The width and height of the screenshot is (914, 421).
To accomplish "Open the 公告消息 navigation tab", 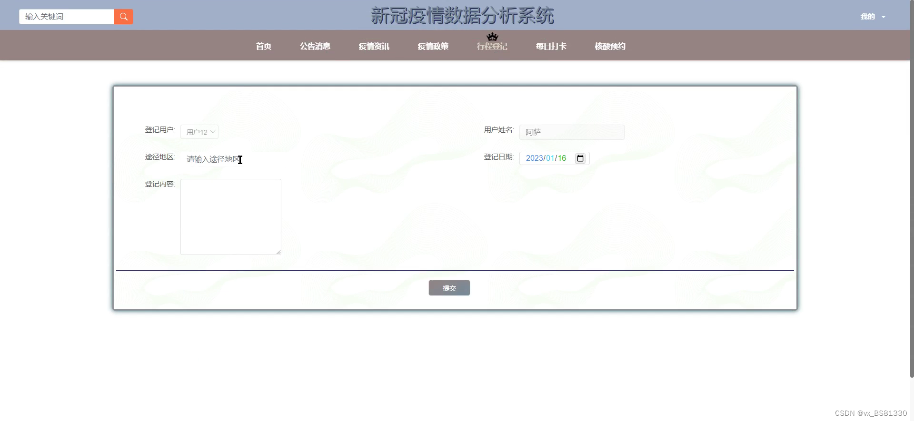I will point(315,46).
